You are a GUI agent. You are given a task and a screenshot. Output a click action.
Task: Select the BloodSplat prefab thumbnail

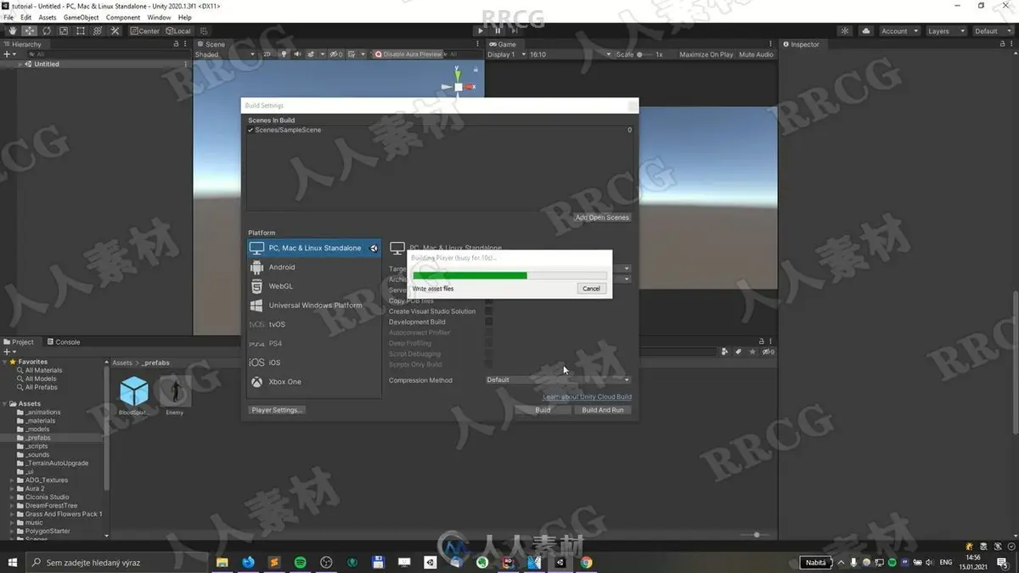133,392
